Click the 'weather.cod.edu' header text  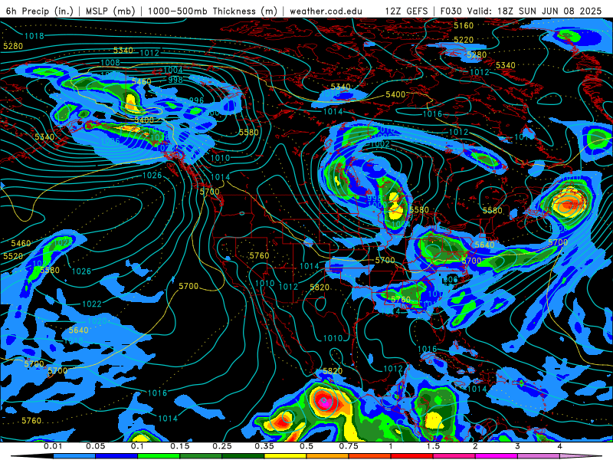[326, 11]
